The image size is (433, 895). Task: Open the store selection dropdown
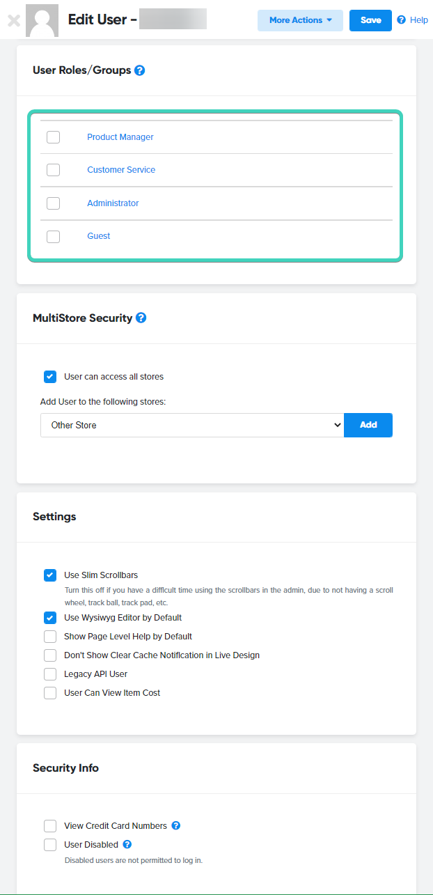pos(191,425)
